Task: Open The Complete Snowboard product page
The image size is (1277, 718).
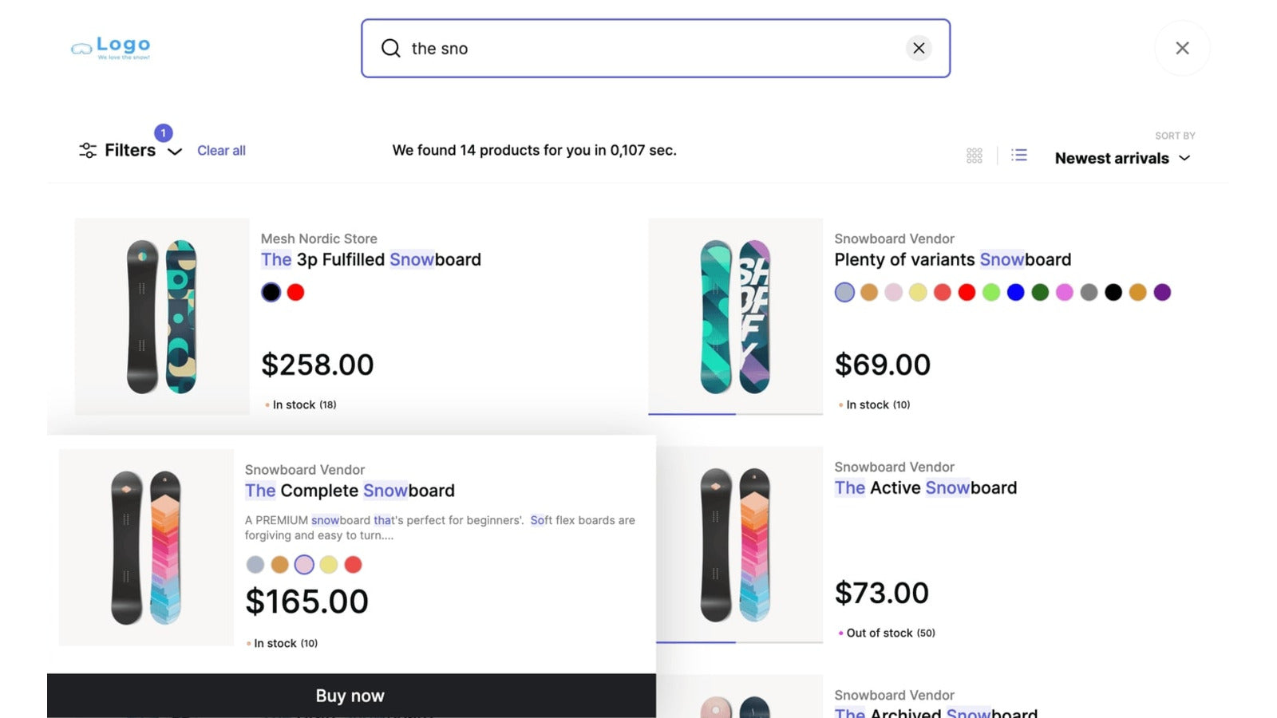Action: pyautogui.click(x=350, y=491)
